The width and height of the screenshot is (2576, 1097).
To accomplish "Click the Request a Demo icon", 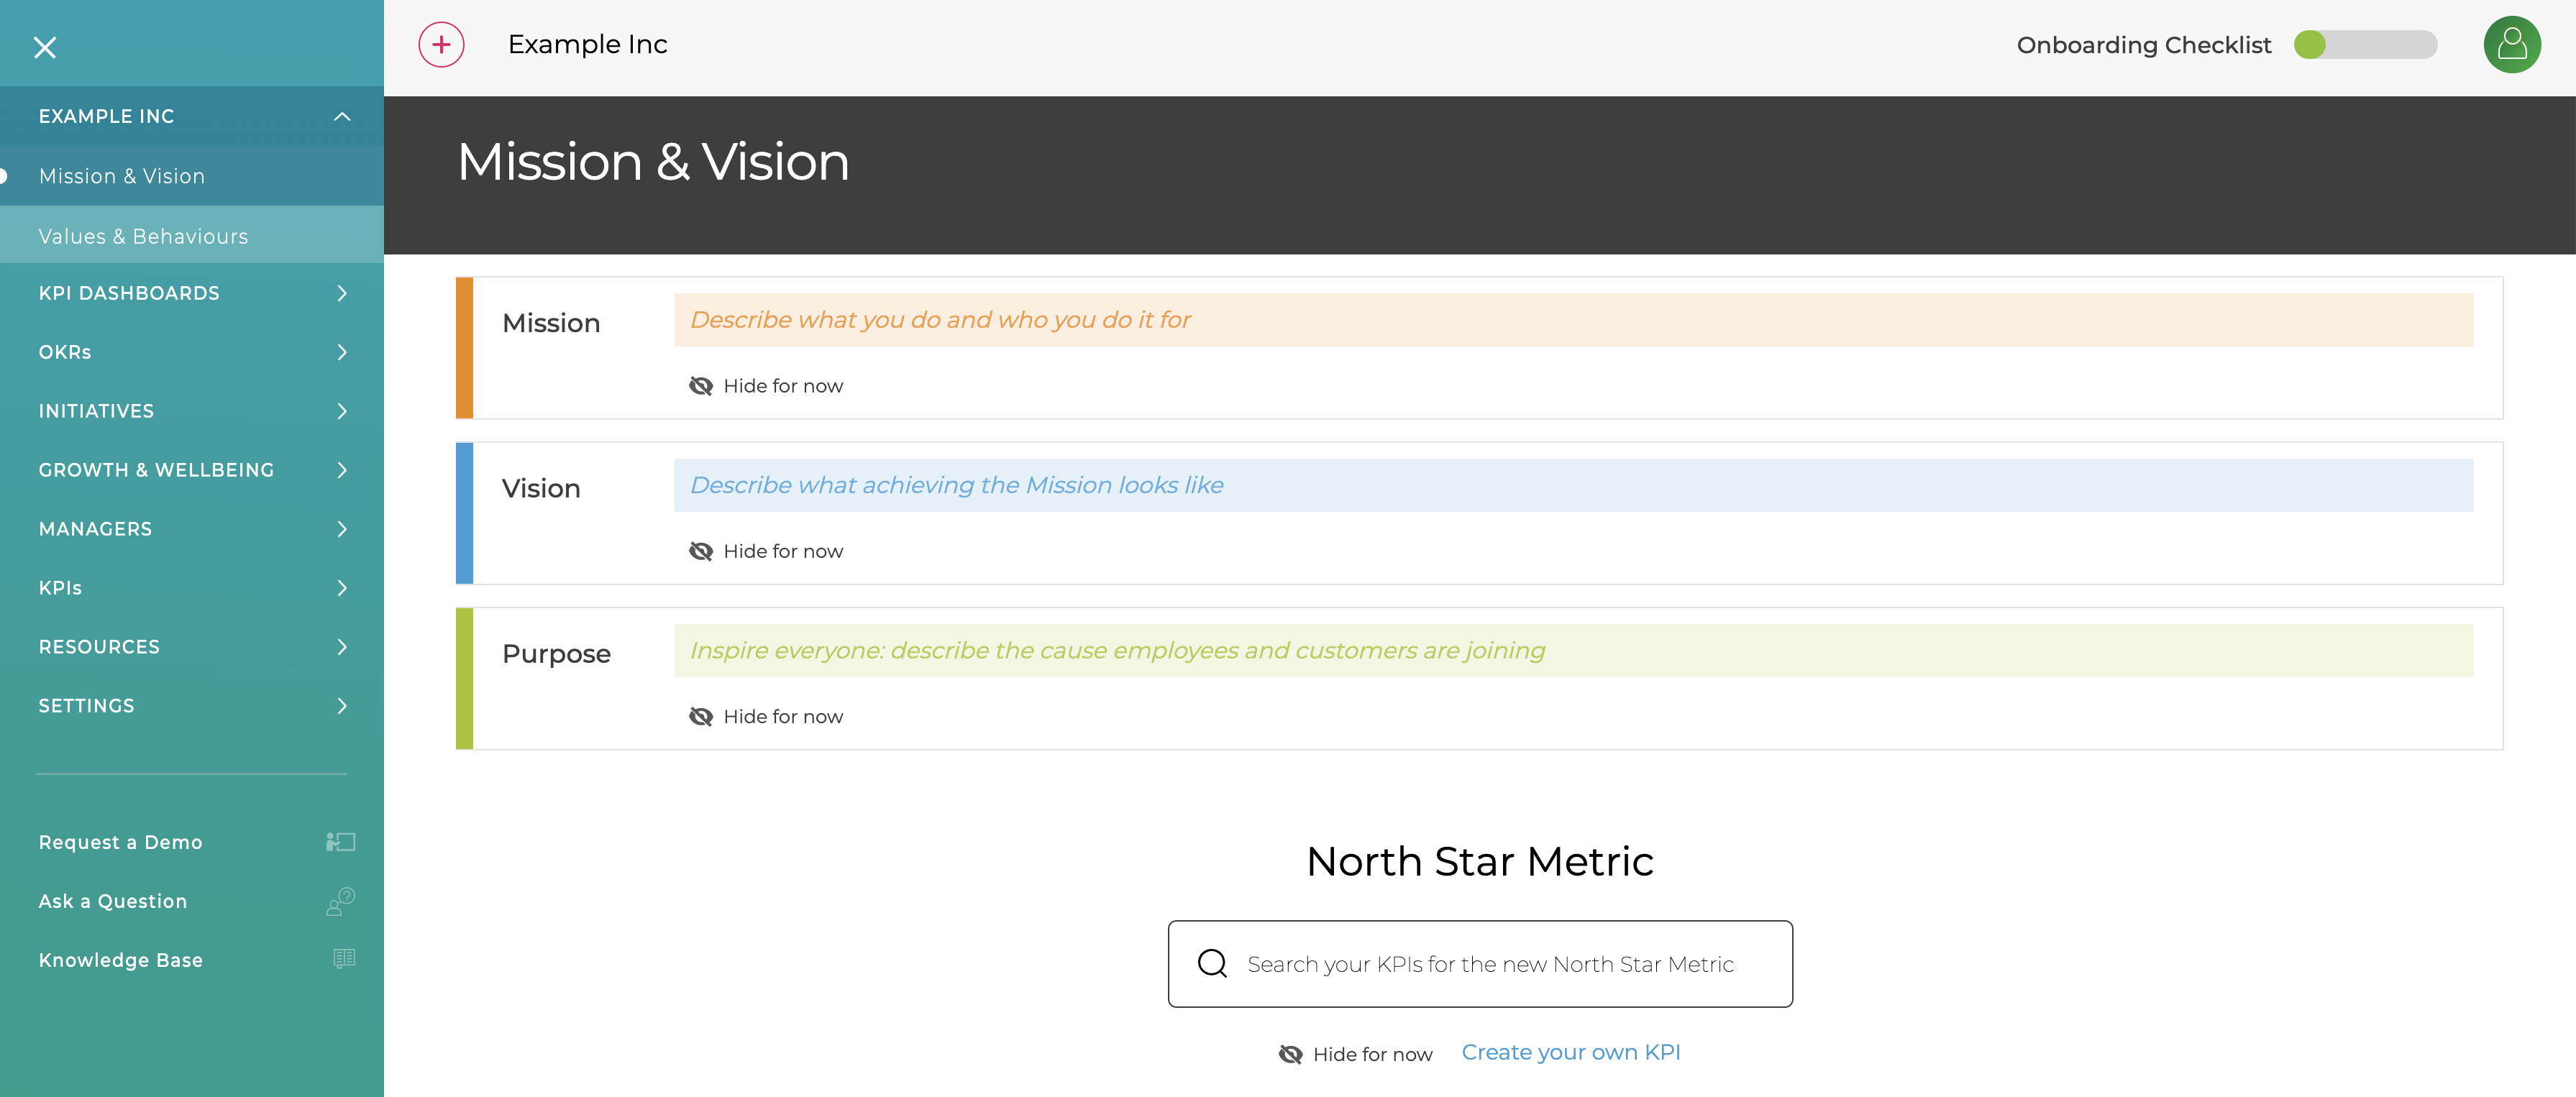I will [340, 841].
